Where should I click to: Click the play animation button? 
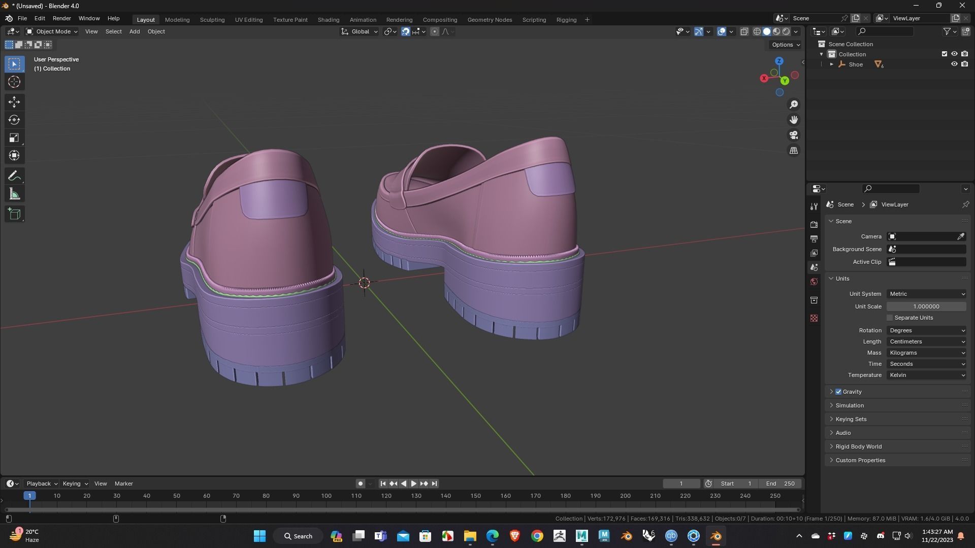tap(413, 484)
